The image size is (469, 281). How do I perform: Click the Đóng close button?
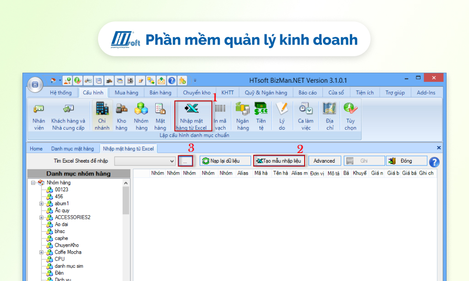407,161
